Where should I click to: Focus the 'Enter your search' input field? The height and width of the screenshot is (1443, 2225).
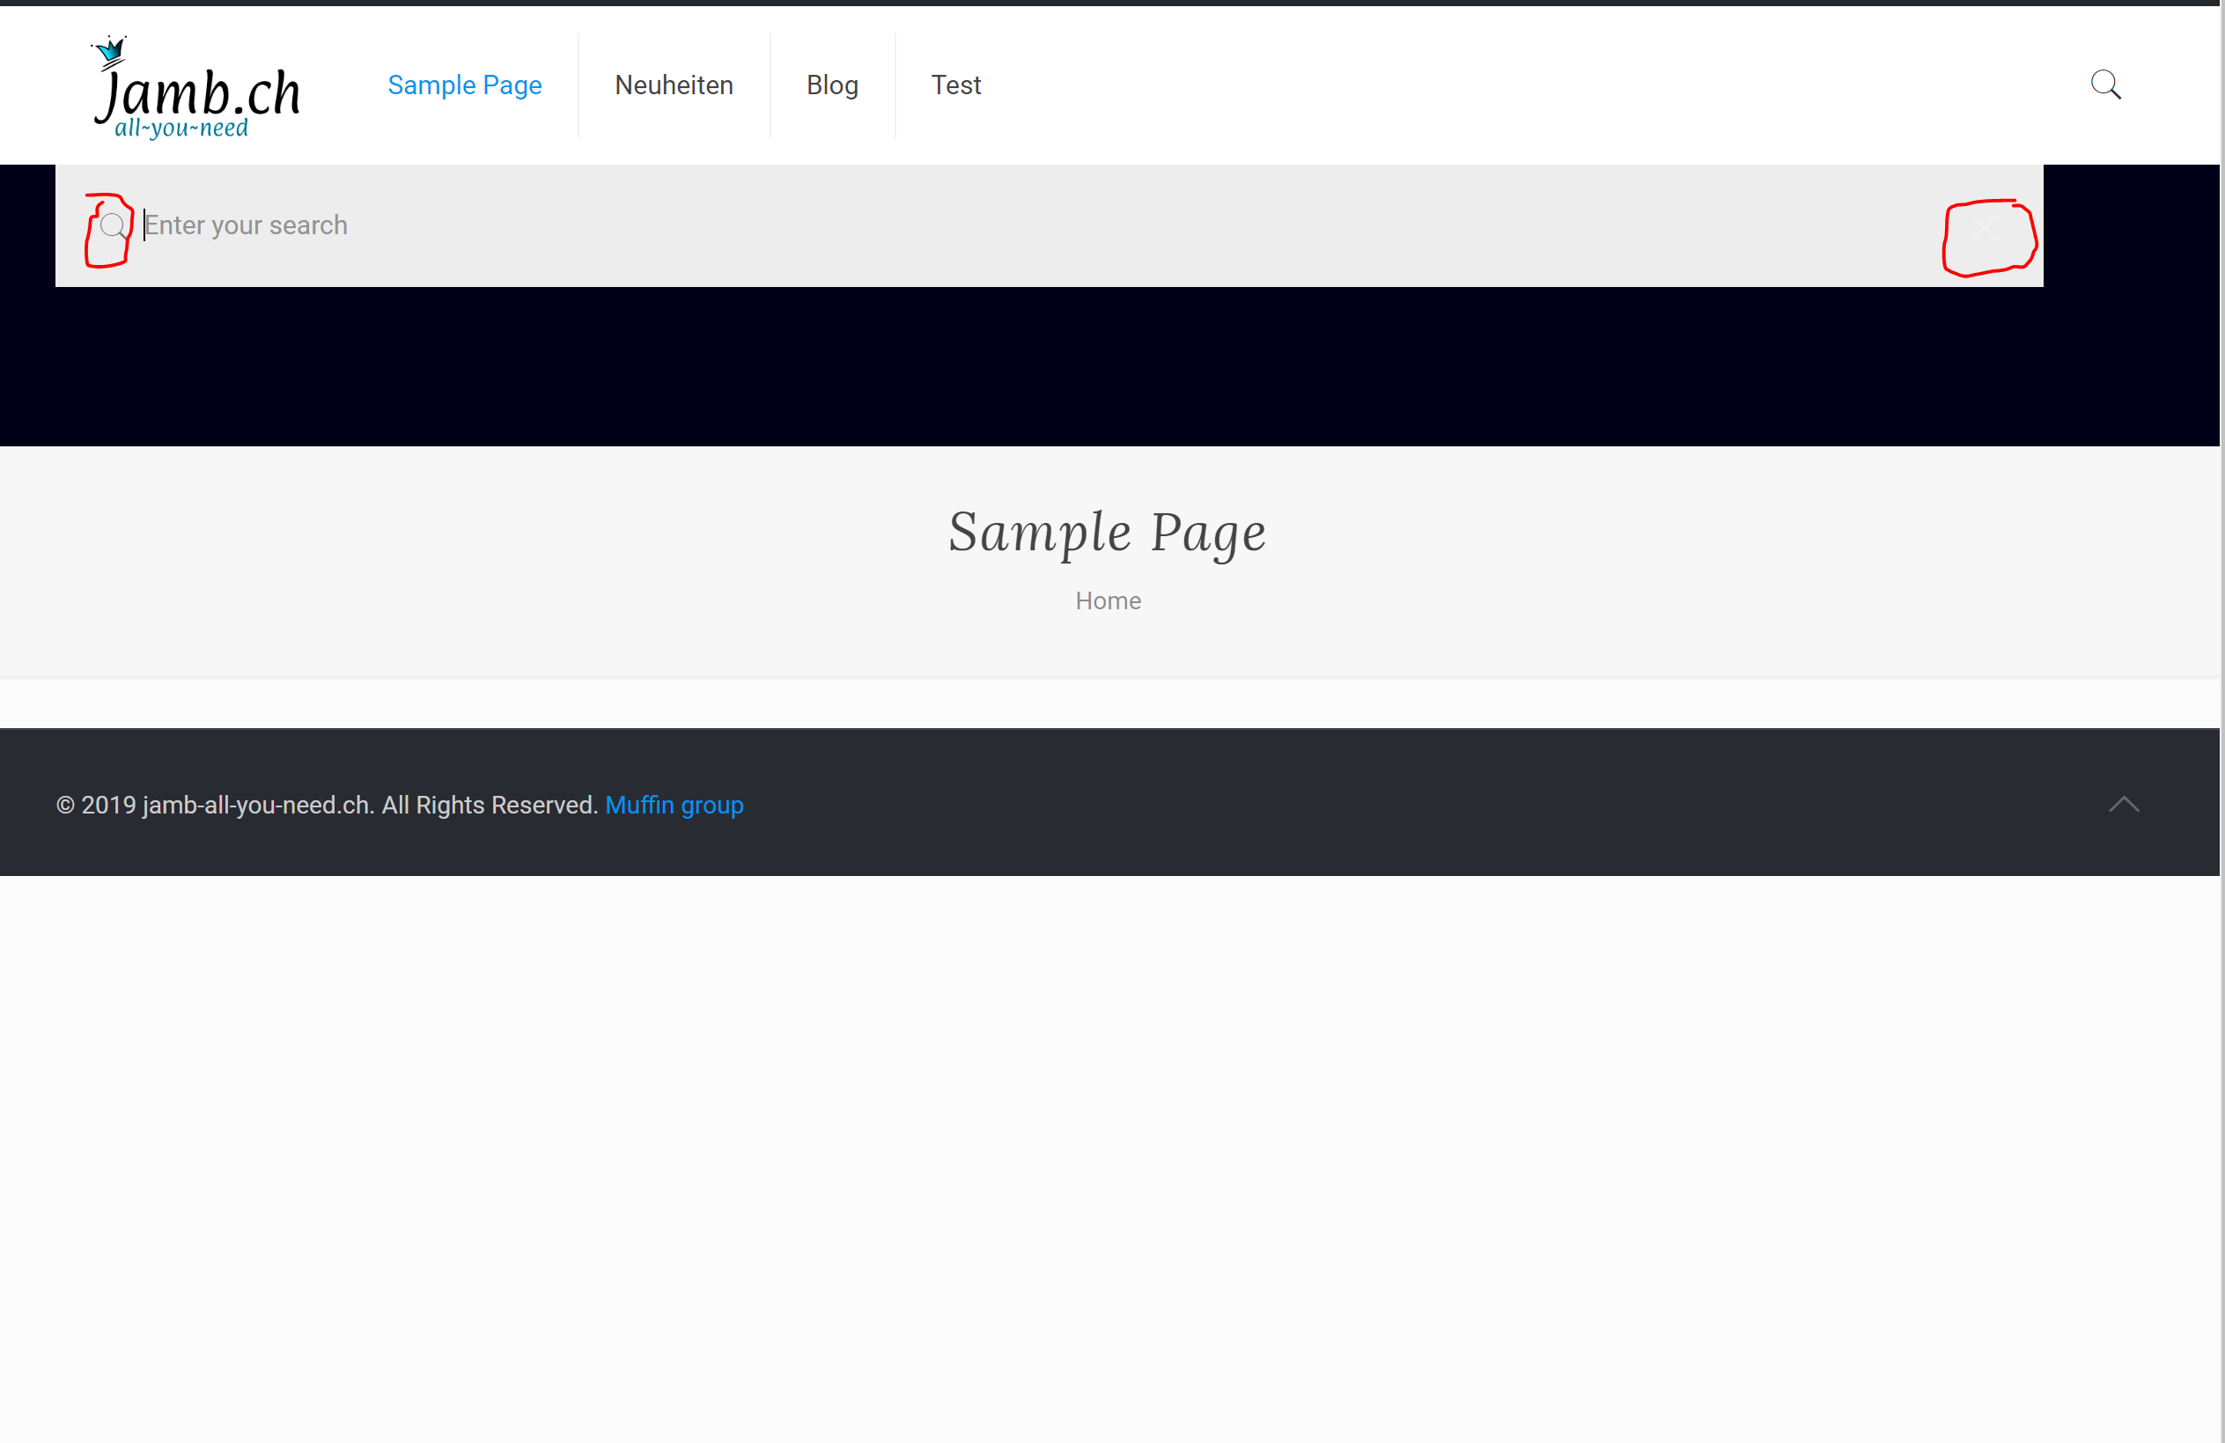[935, 225]
